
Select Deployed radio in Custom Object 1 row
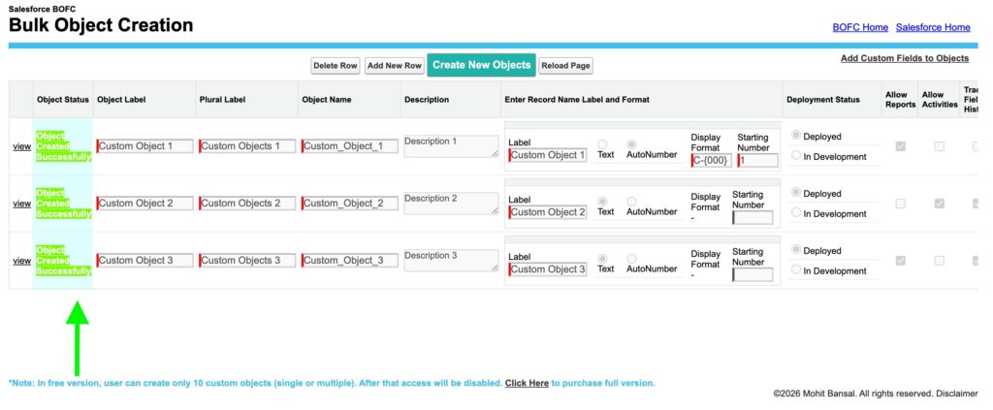tap(796, 136)
